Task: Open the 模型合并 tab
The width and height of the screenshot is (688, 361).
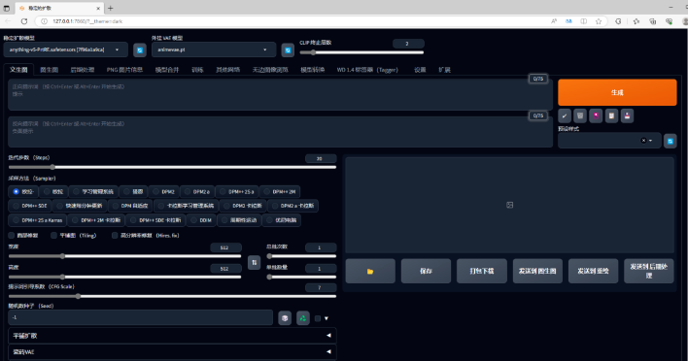Action: coord(167,70)
